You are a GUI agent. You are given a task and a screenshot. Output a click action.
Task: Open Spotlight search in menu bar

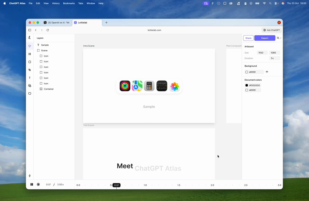270,3
